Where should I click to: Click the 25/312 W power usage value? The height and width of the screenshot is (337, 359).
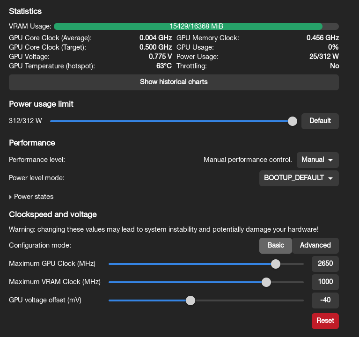click(324, 57)
